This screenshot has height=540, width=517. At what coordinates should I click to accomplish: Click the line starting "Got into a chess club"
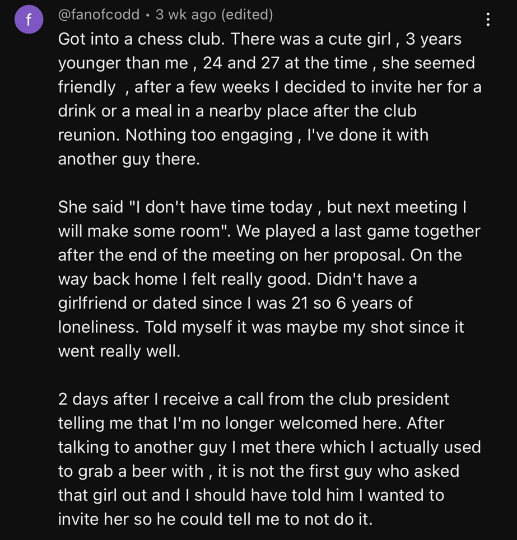260,39
